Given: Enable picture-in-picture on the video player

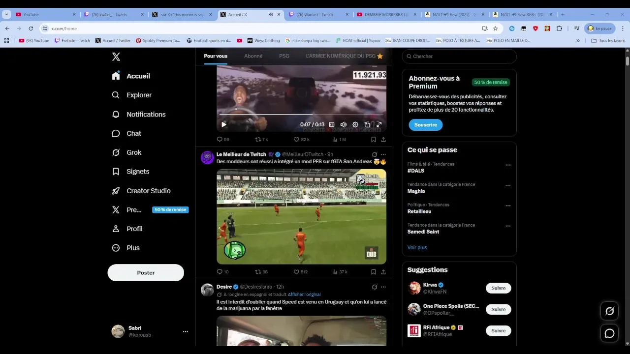Looking at the screenshot, I should 367,125.
